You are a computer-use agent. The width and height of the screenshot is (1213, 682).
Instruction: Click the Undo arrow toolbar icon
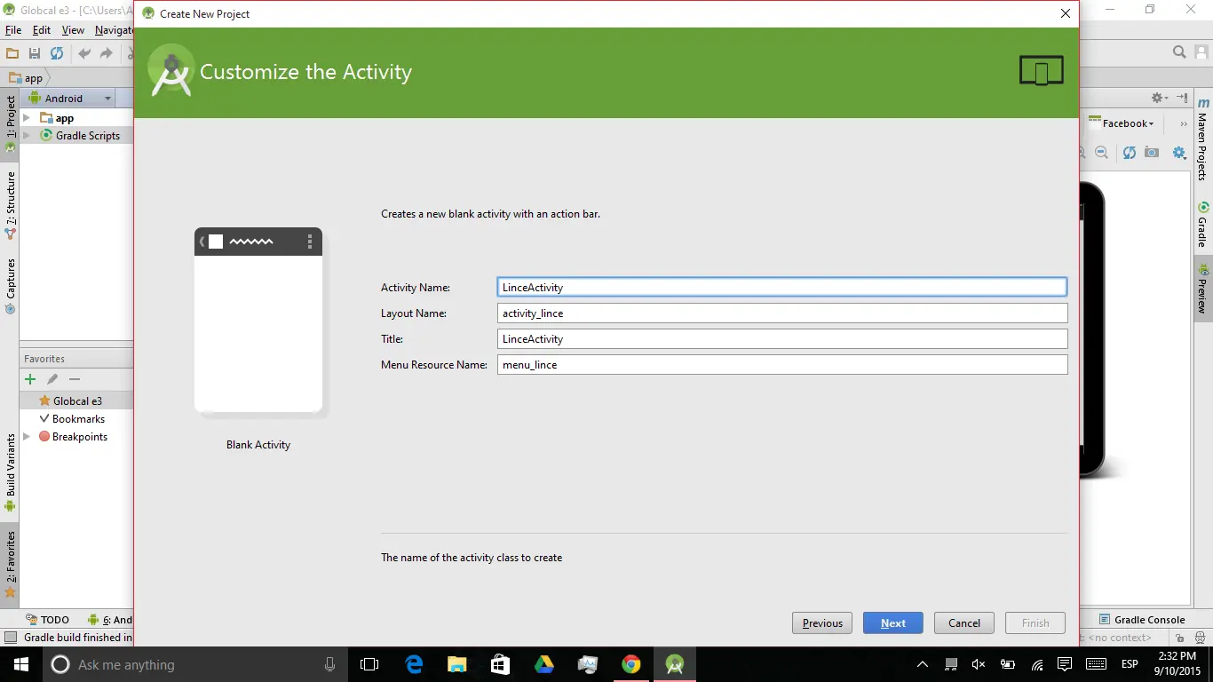click(84, 53)
